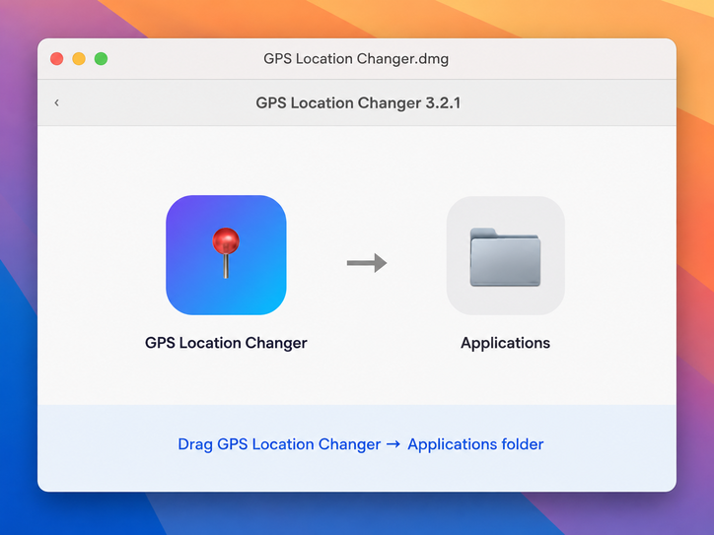Click the 'Applications' label under the folder
The image size is (714, 535).
click(506, 343)
